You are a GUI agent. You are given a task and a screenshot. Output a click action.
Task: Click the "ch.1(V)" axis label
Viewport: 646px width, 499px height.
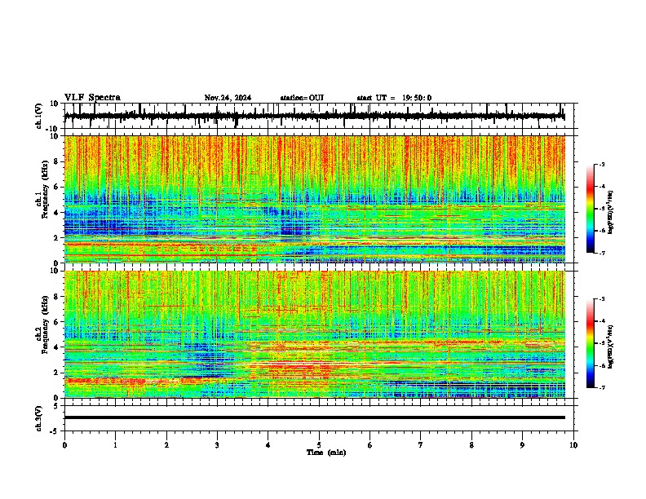click(x=39, y=116)
